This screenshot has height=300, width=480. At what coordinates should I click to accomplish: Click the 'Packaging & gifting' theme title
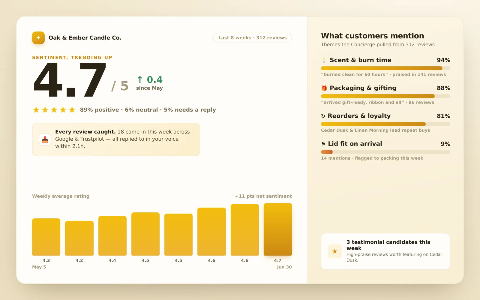tap(363, 88)
